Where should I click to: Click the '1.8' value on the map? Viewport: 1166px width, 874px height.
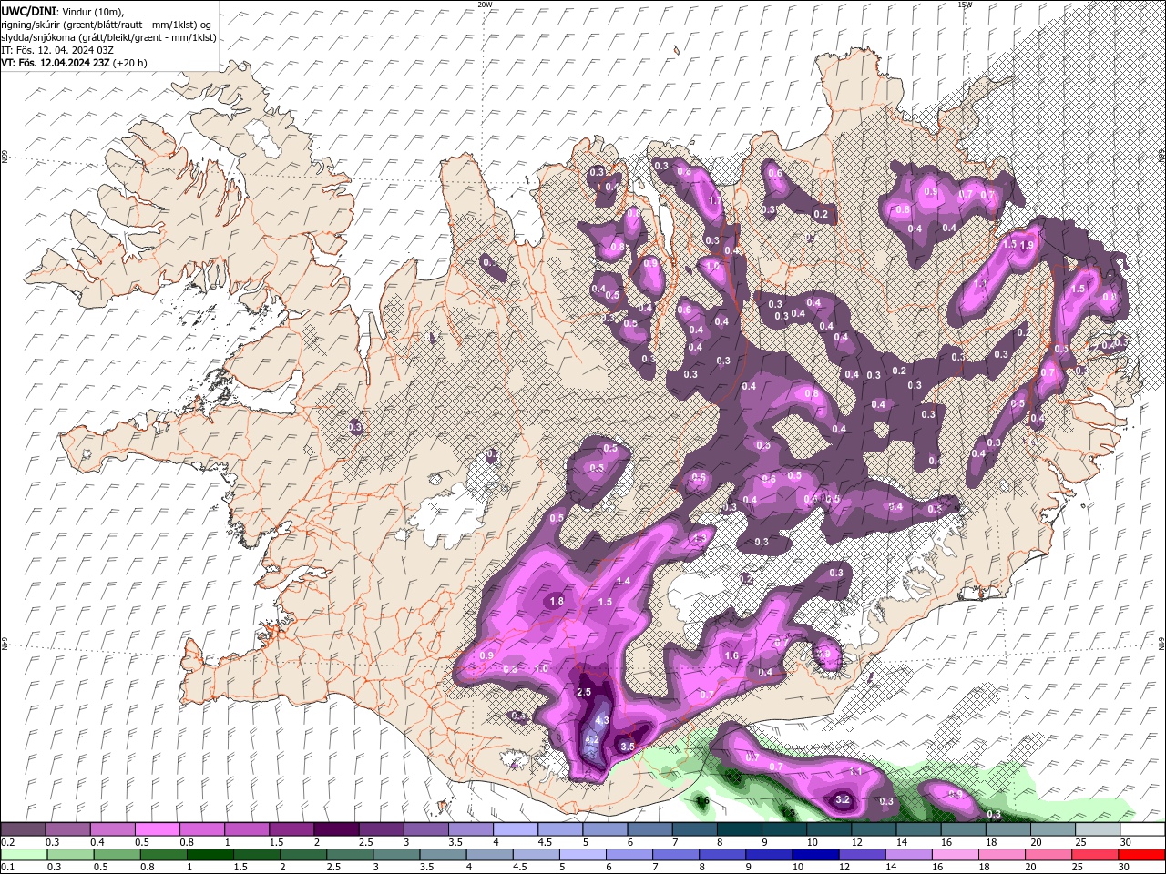click(x=557, y=602)
